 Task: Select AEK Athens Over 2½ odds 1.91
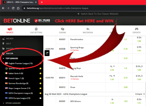(139, 103)
